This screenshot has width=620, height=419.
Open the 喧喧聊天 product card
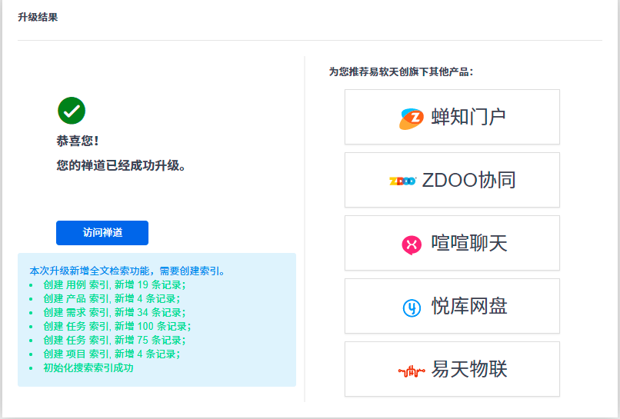[452, 243]
